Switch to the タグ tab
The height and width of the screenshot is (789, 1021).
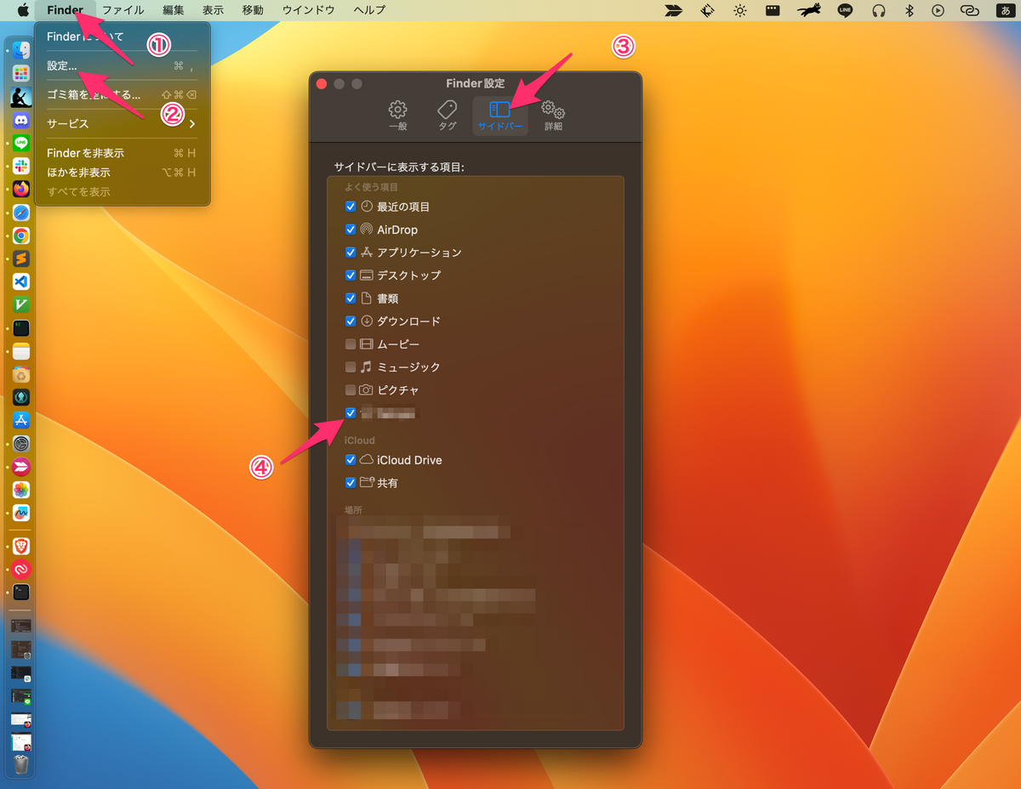click(448, 116)
